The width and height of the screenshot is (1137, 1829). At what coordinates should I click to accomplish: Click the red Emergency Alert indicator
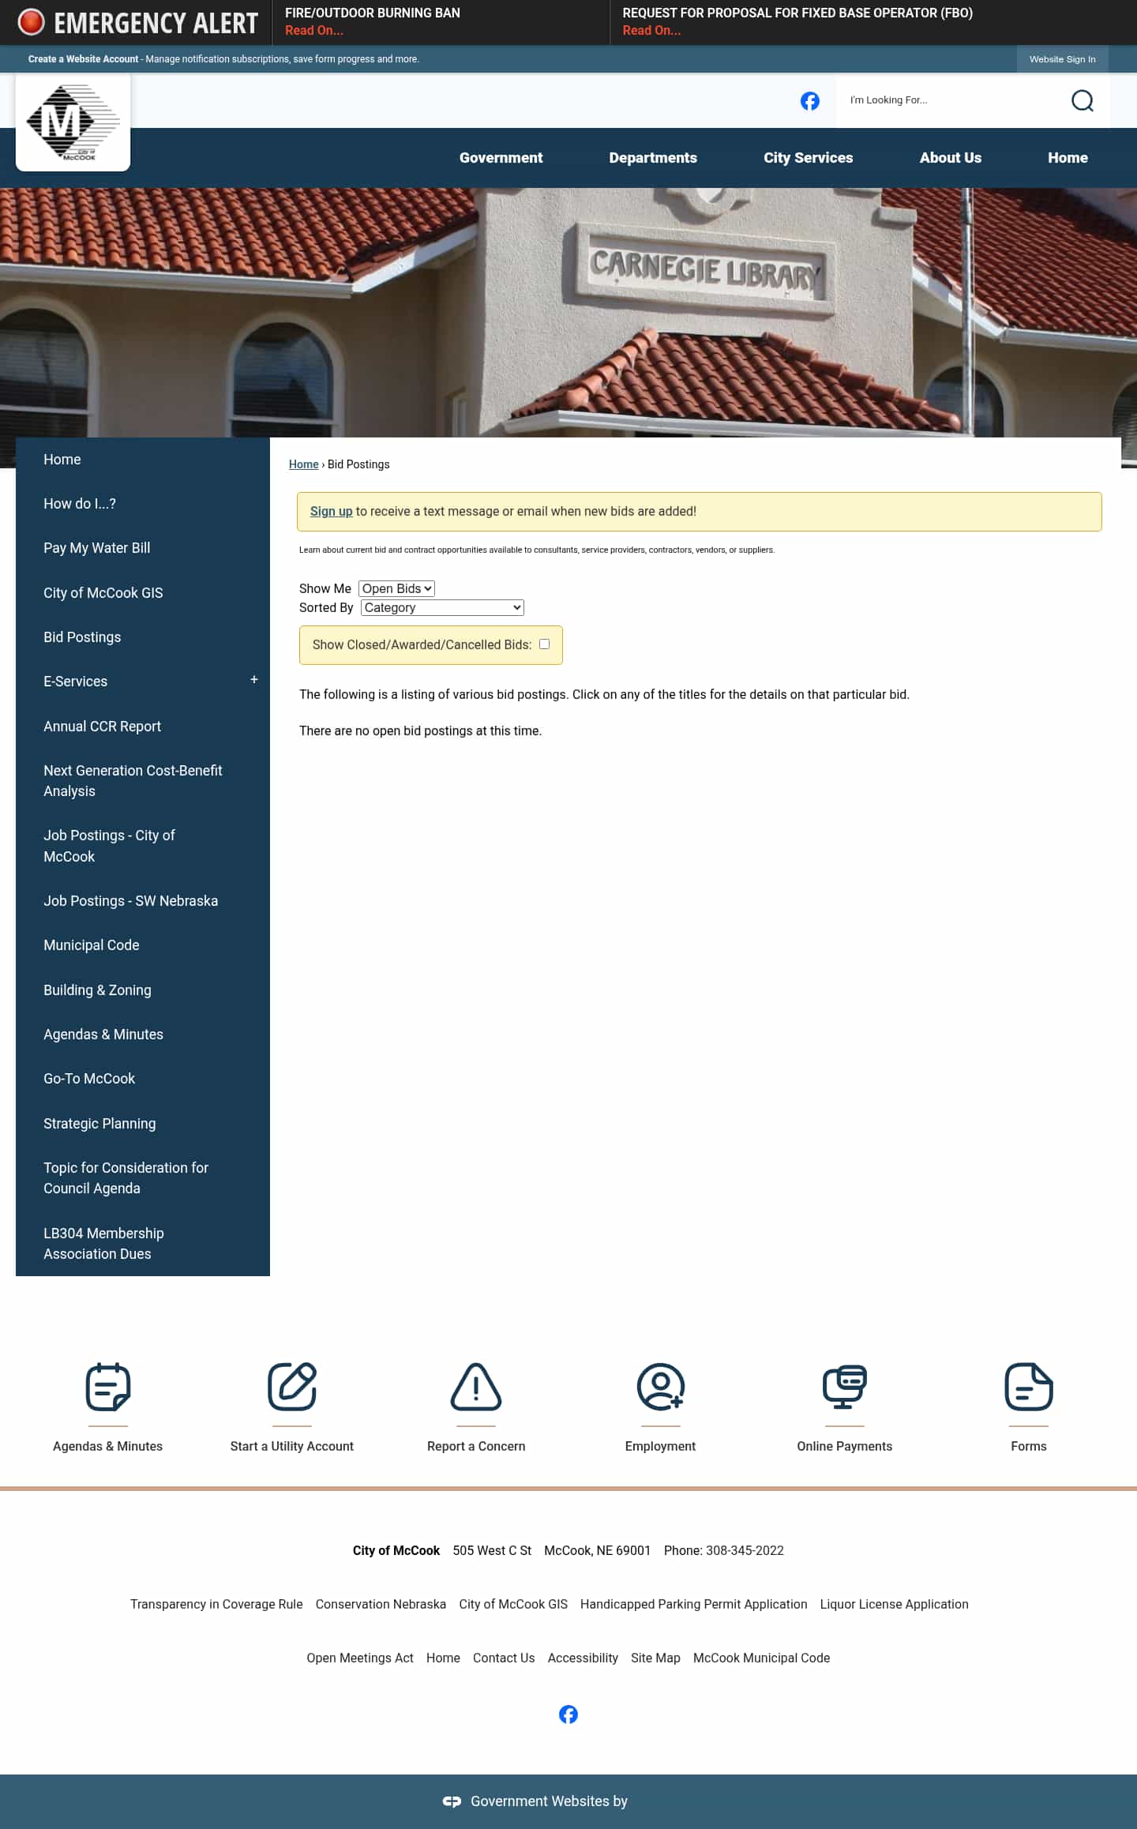(x=32, y=22)
